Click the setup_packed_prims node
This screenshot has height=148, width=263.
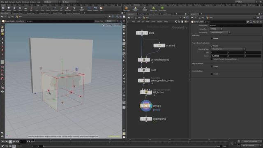[144, 81]
